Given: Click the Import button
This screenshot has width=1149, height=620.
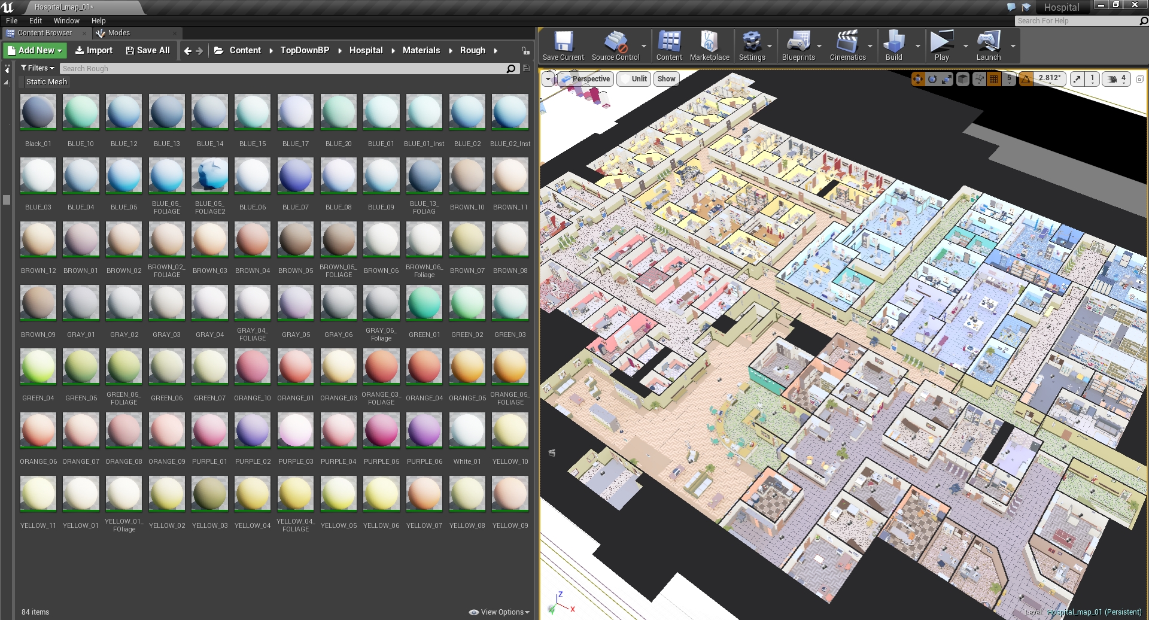Looking at the screenshot, I should 93,50.
